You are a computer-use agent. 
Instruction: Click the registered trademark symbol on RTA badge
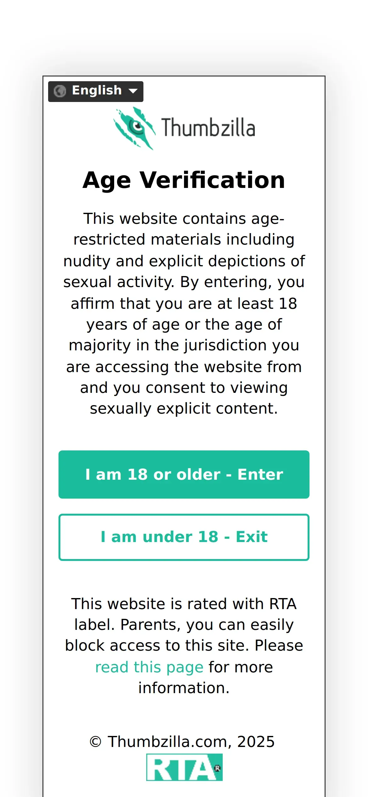pyautogui.click(x=218, y=768)
